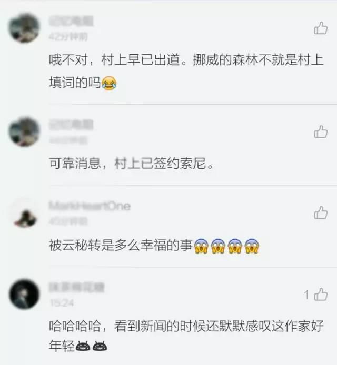The width and height of the screenshot is (337, 365).
Task: Like the comment about 挪威的森林 填词
Action: 321,28
